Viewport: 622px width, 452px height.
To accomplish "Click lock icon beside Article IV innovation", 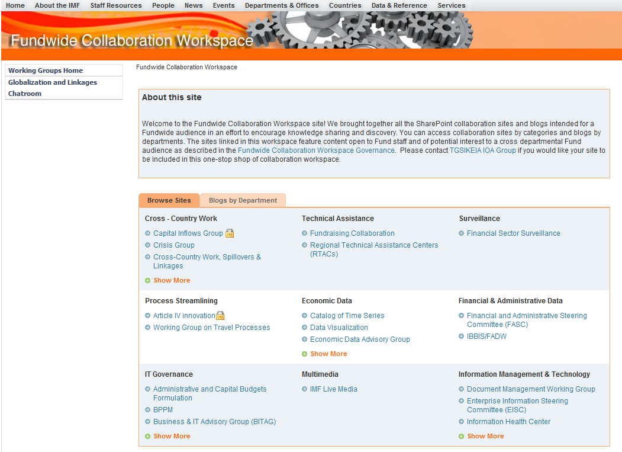I will (220, 315).
